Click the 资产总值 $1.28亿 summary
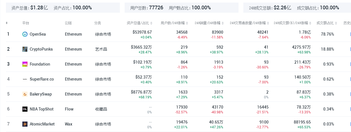This screenshot has width=351, height=132. pyautogui.click(x=29, y=8)
